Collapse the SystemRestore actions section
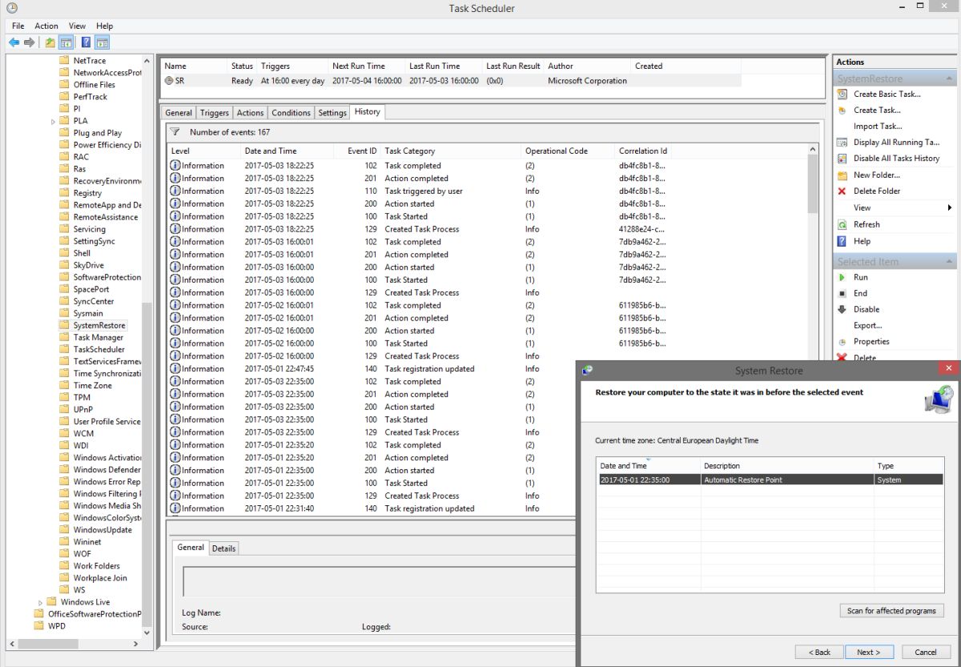 pyautogui.click(x=949, y=78)
